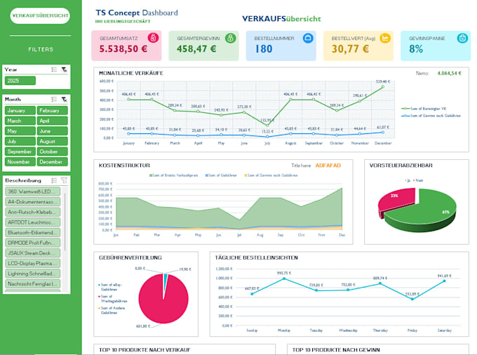
Task: Click the ADFAFAD title text
Action: (328, 166)
